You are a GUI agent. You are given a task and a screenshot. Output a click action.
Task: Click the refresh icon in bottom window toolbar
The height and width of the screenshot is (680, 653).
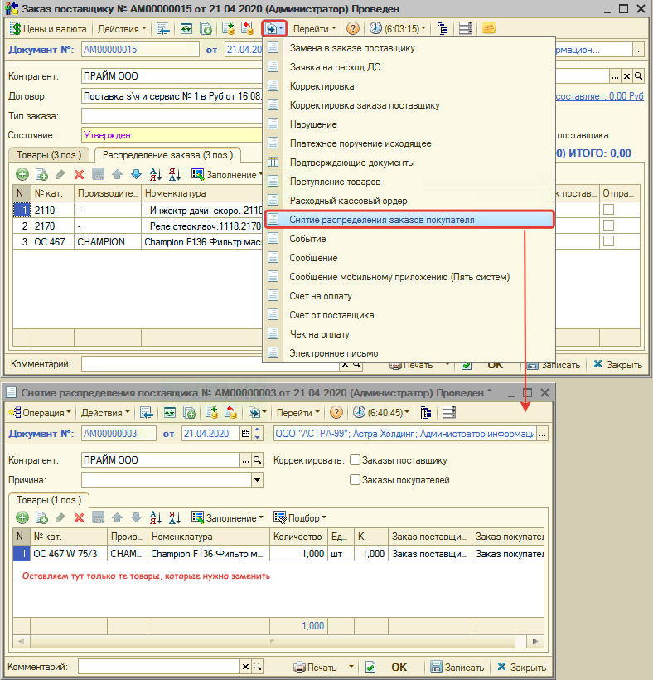(170, 412)
